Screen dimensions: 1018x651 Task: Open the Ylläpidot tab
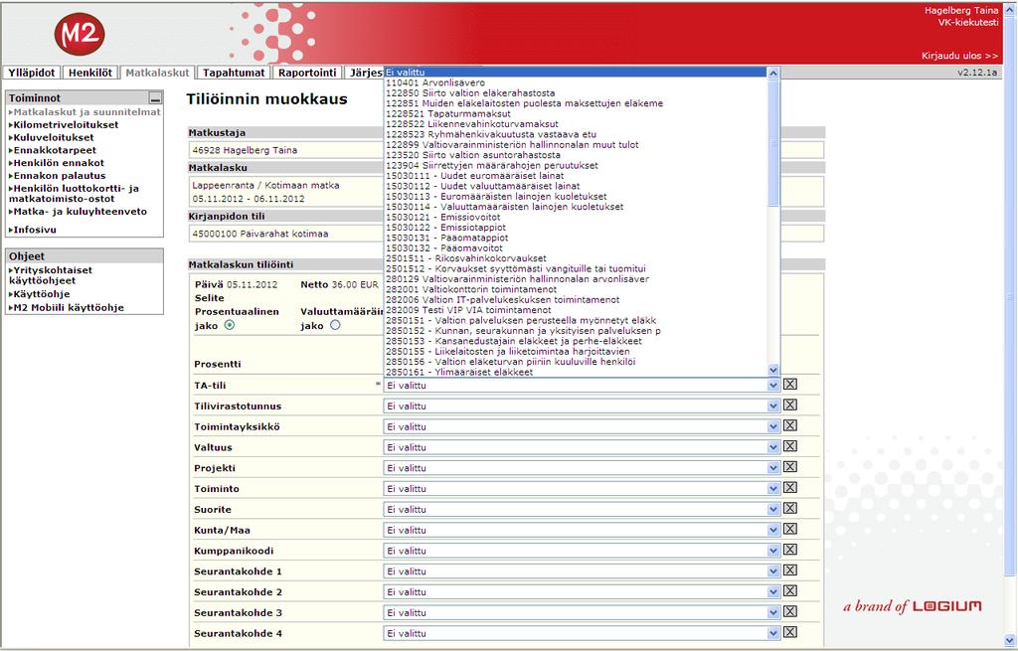pos(32,73)
